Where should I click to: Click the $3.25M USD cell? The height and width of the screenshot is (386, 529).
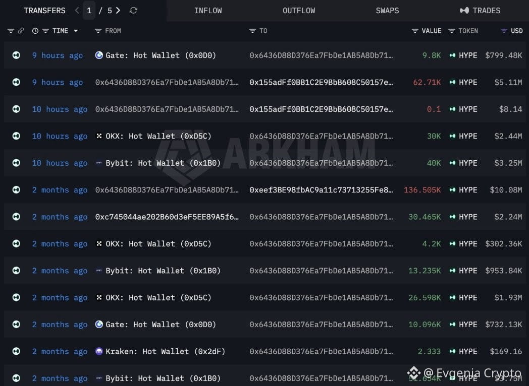508,163
